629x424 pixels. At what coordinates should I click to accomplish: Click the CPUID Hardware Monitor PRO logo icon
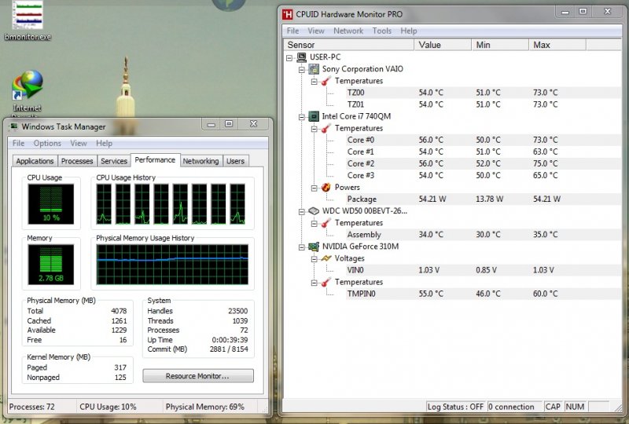(x=287, y=14)
